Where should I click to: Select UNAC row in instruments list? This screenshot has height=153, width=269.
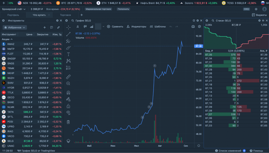(x=32, y=146)
